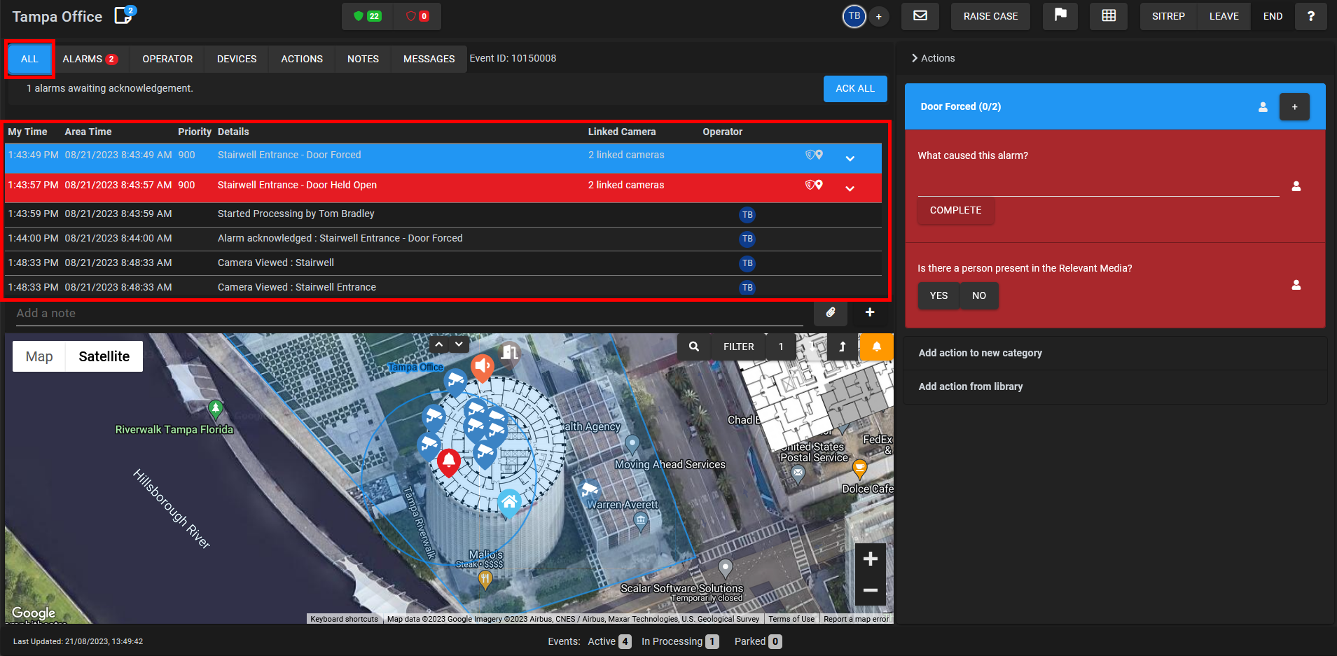Switch map to Map view
This screenshot has width=1337, height=656.
pyautogui.click(x=39, y=356)
